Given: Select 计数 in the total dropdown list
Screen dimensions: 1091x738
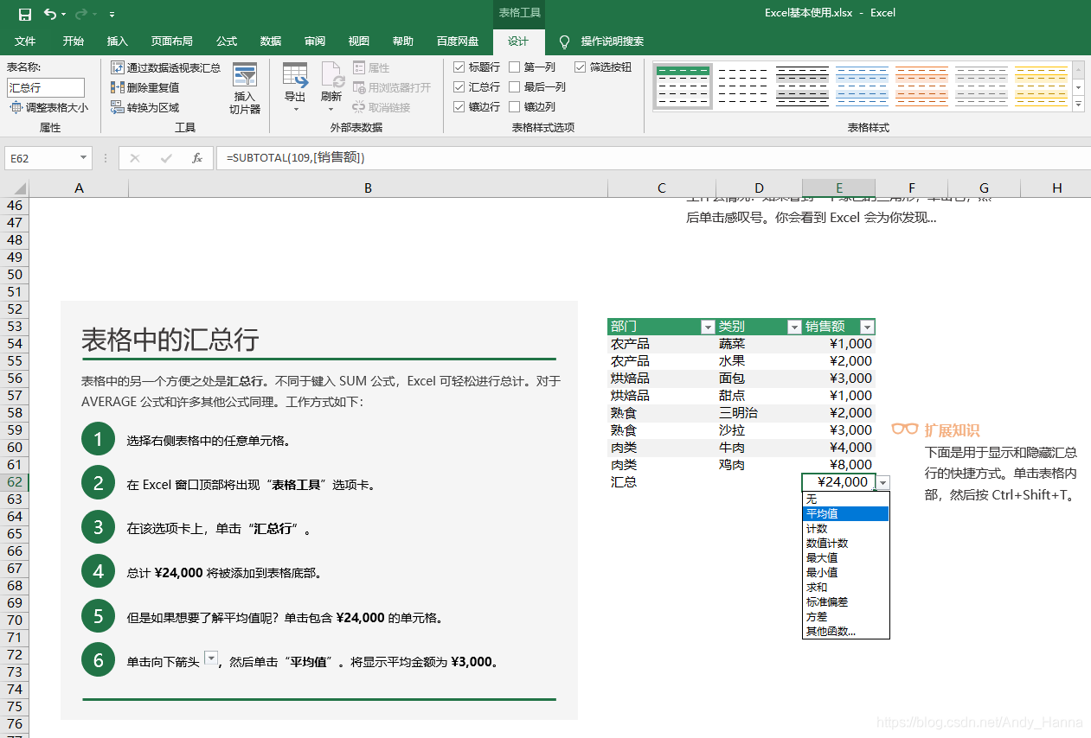Looking at the screenshot, I should click(x=845, y=528).
